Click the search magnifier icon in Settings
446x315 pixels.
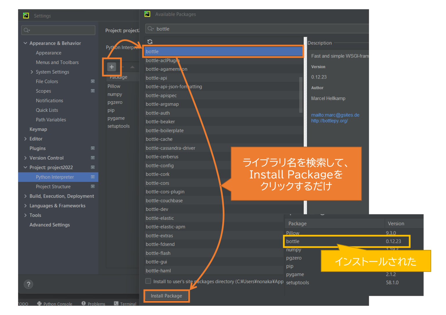27,30
